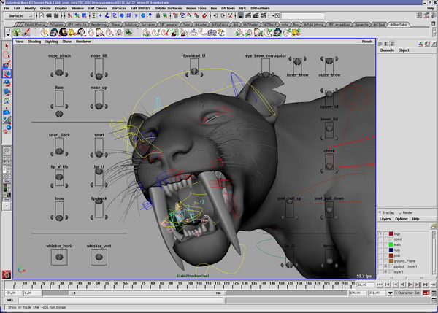
Task: Select the Lasso tool in the toolbox
Action: click(7, 55)
